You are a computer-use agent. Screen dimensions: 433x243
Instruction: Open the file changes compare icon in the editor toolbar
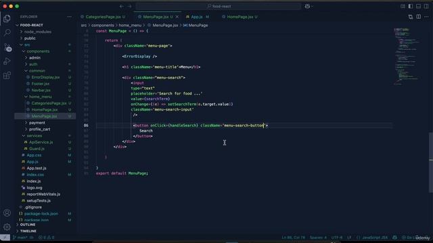pos(411,17)
